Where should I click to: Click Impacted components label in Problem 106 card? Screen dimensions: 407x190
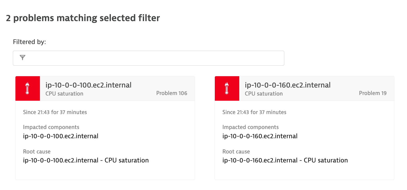[51, 127]
